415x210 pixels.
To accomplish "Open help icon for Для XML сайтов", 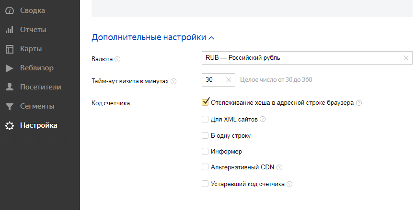I will tap(263, 120).
